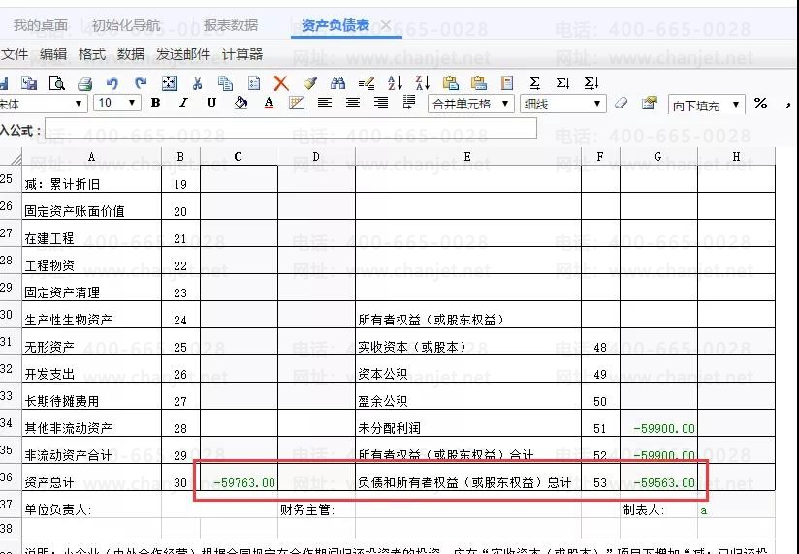Switch to the 初始化导航 tab

coord(126,25)
